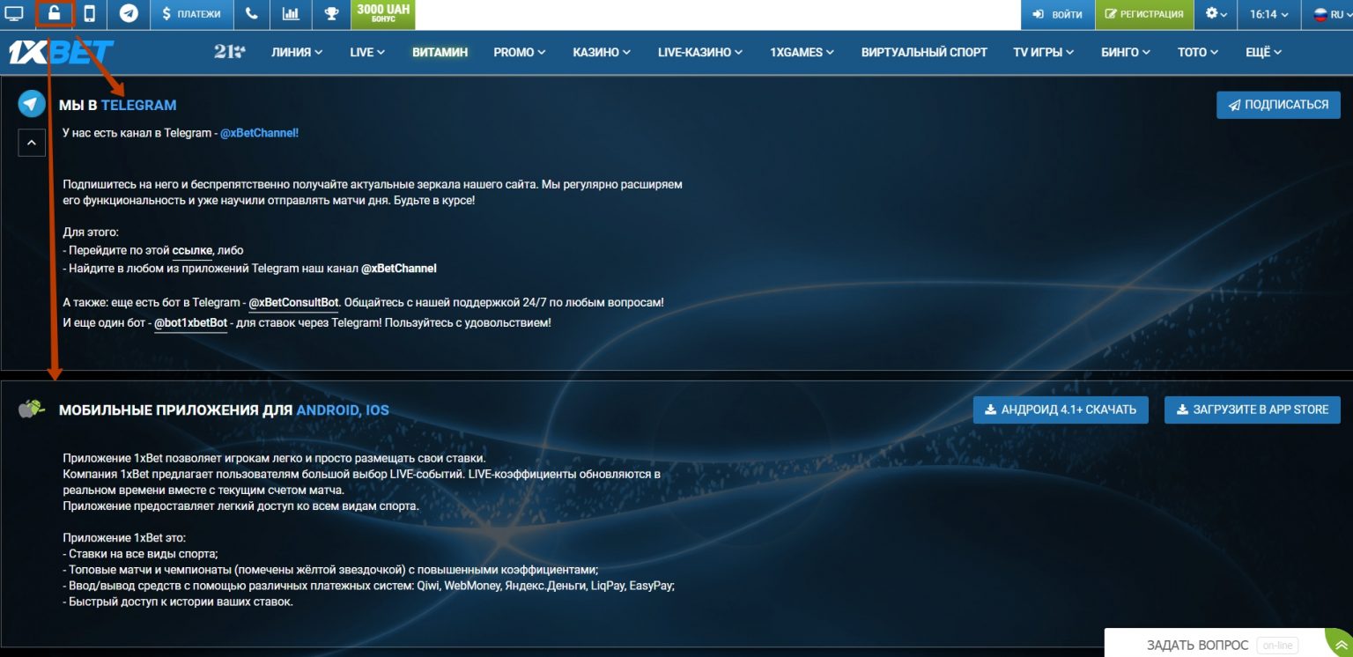Click the trophy results icon
The width and height of the screenshot is (1353, 657).
[x=331, y=14]
